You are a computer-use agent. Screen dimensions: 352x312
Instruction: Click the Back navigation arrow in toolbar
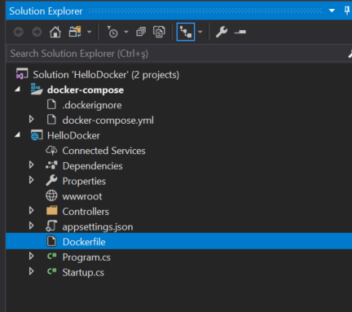click(x=19, y=32)
